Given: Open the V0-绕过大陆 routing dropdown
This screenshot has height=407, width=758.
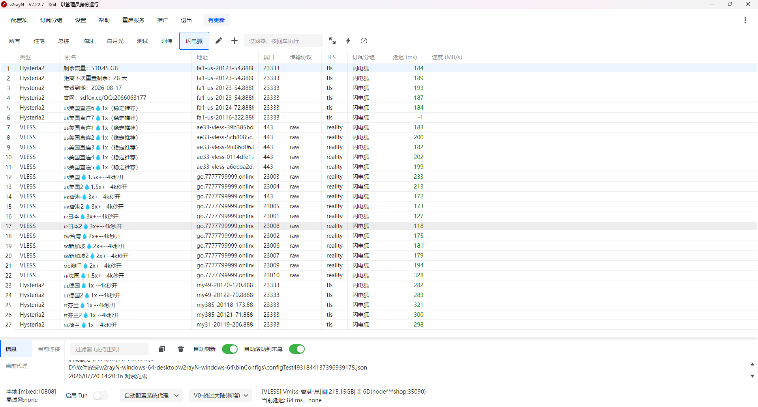Looking at the screenshot, I should (x=221, y=396).
